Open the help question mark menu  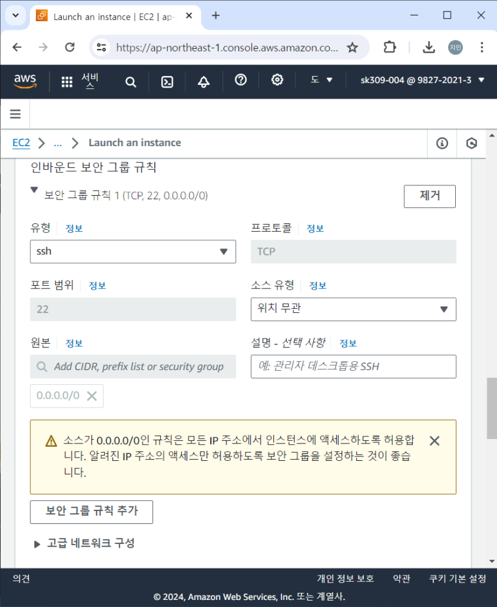(x=240, y=80)
